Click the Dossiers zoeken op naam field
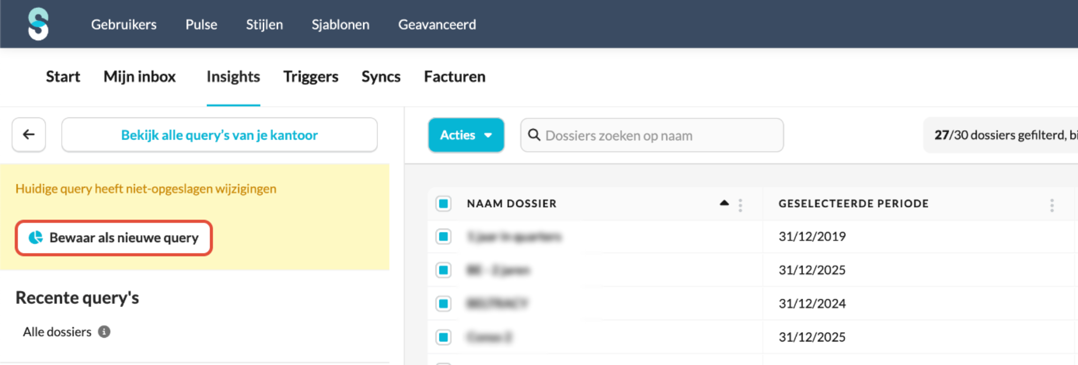Viewport: 1078px width, 365px height. click(652, 135)
